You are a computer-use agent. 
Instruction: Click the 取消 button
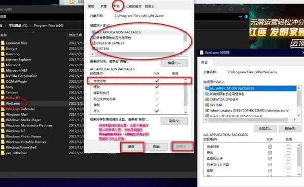pos(156,147)
